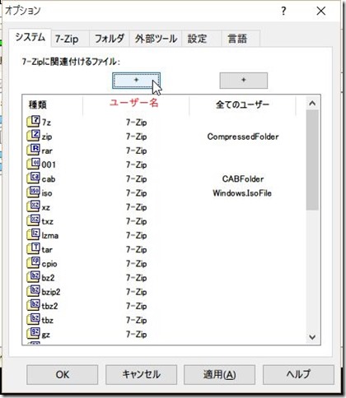This screenshot has width=346, height=398.
Task: Click the rar file type icon
Action: coord(34,150)
